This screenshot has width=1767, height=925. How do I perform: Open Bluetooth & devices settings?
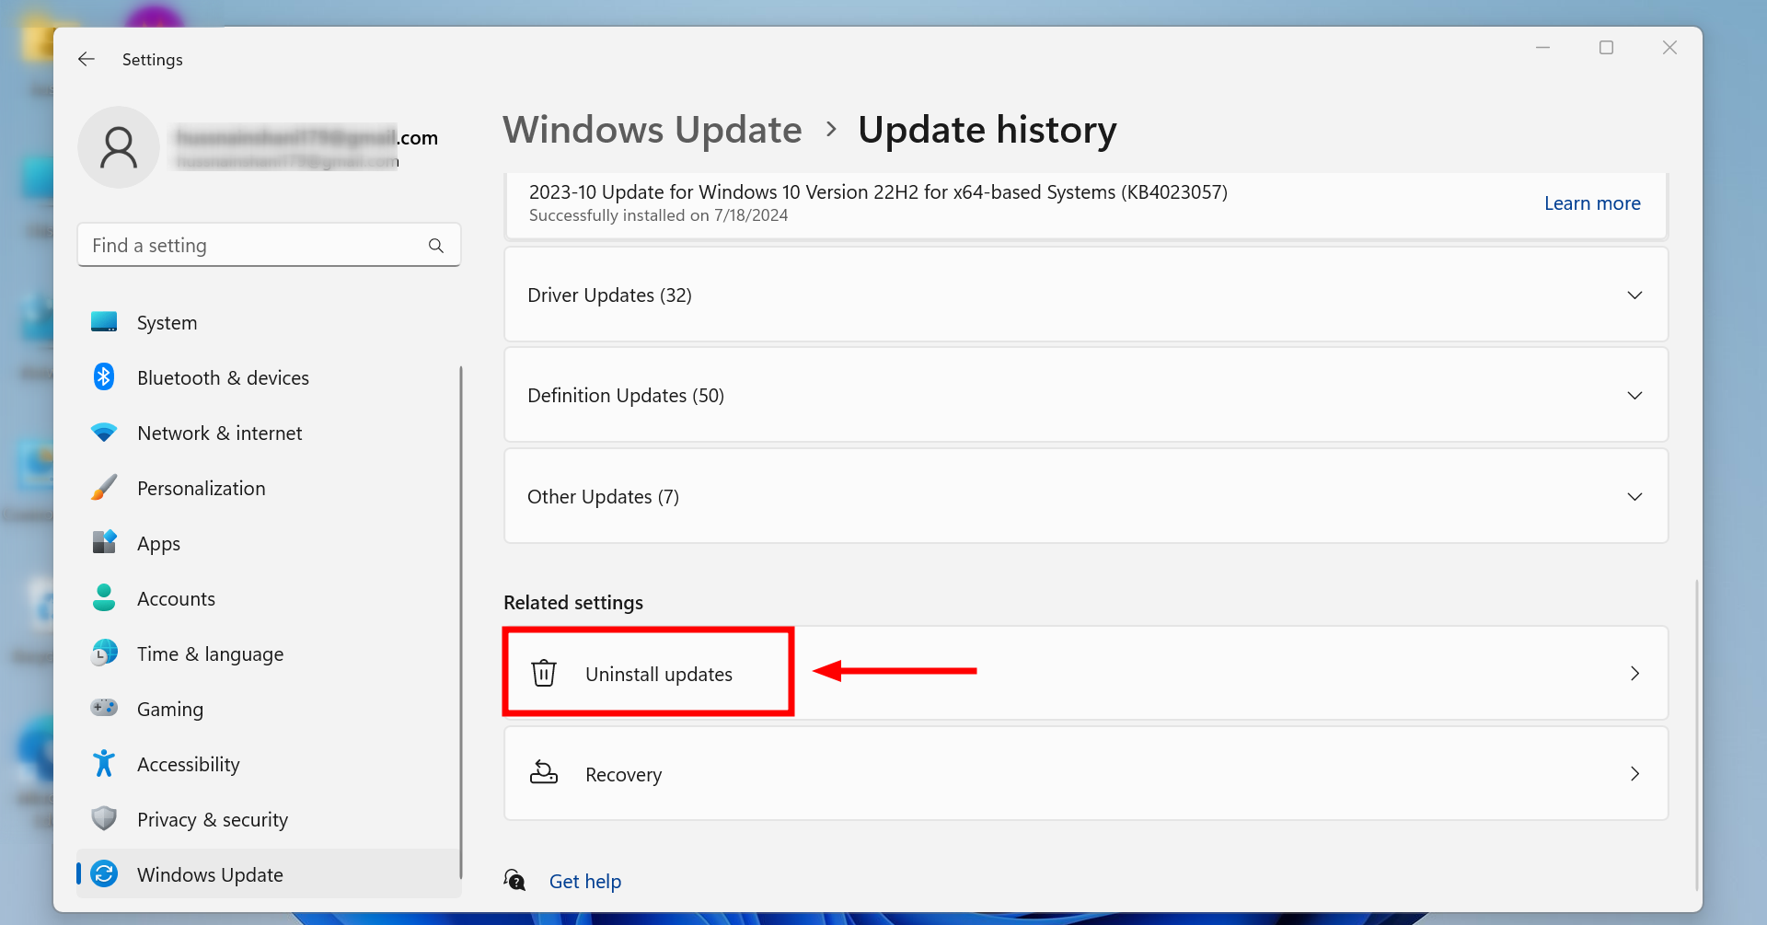(x=104, y=377)
